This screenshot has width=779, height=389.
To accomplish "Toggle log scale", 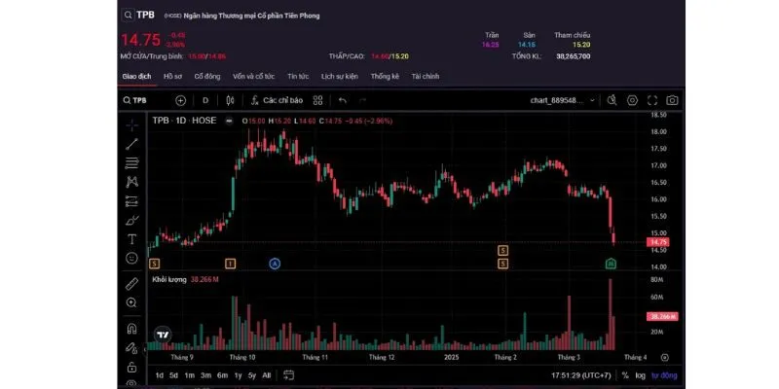I will (640, 375).
